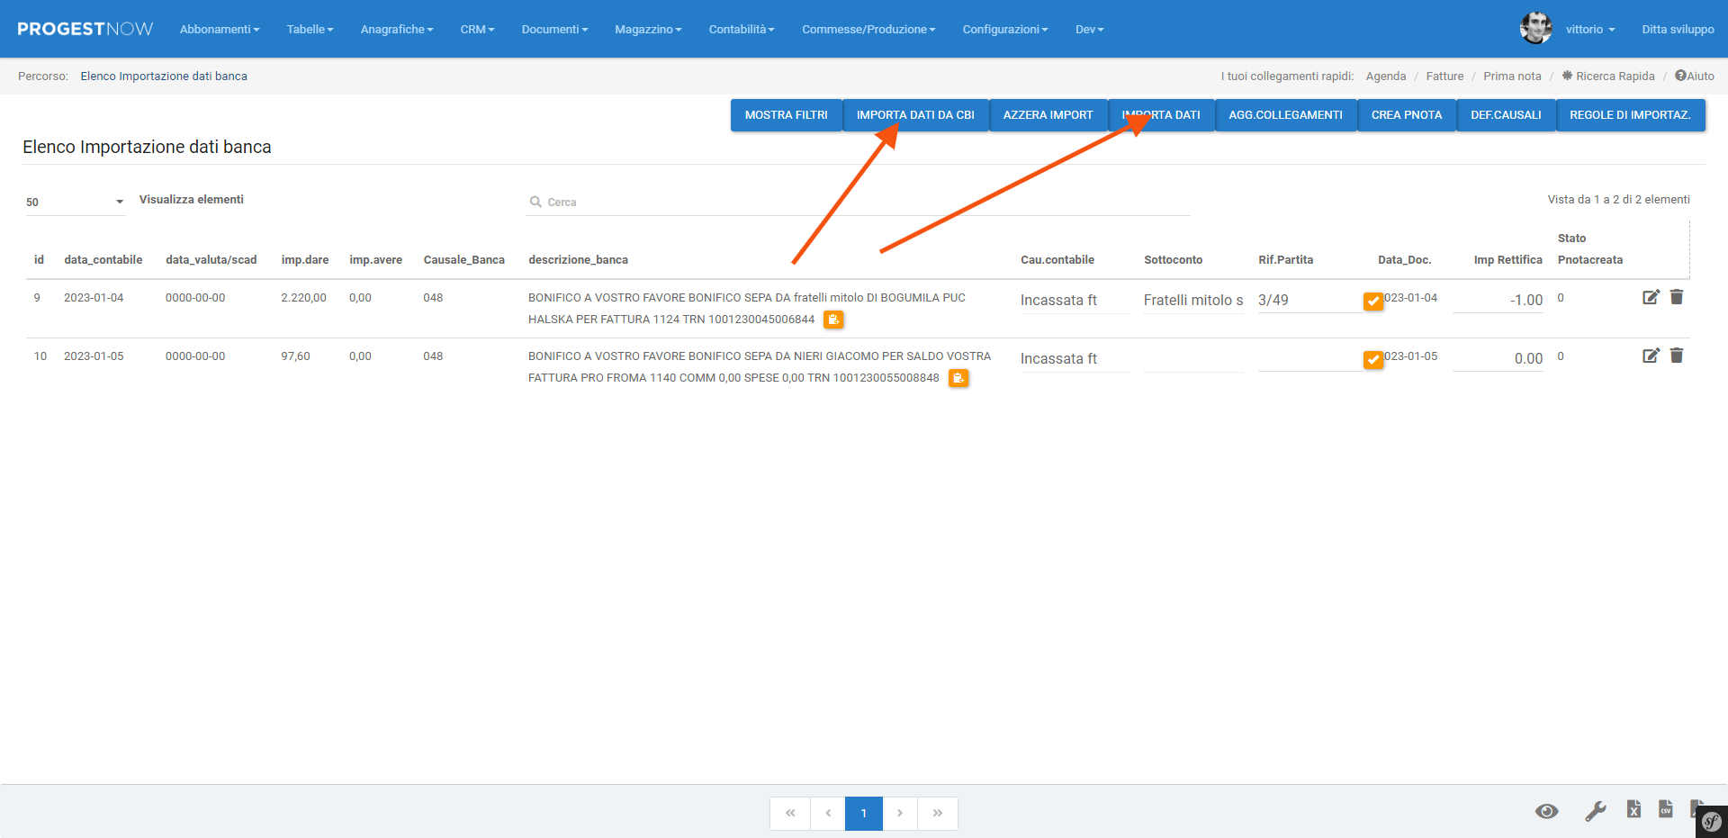1728x838 pixels.
Task: Open the Symfony debug toolbar icon
Action: pos(1712,822)
